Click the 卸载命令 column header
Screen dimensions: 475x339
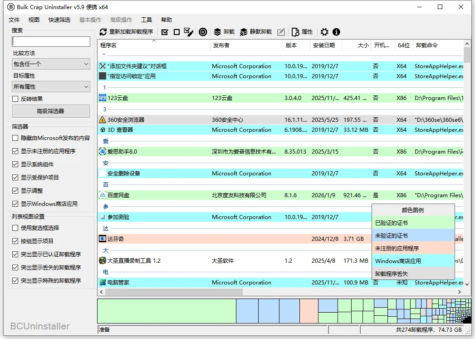click(x=438, y=45)
